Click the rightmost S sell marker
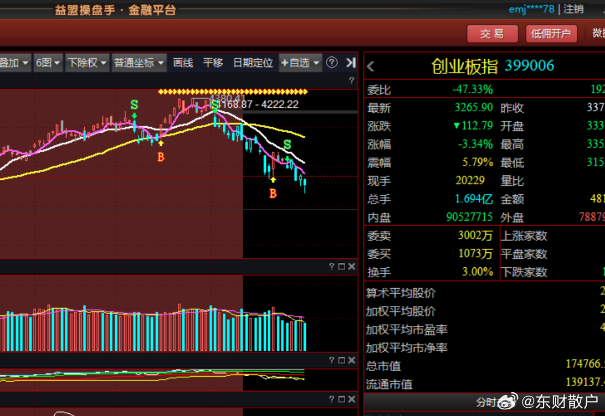605x416 pixels. tap(287, 145)
